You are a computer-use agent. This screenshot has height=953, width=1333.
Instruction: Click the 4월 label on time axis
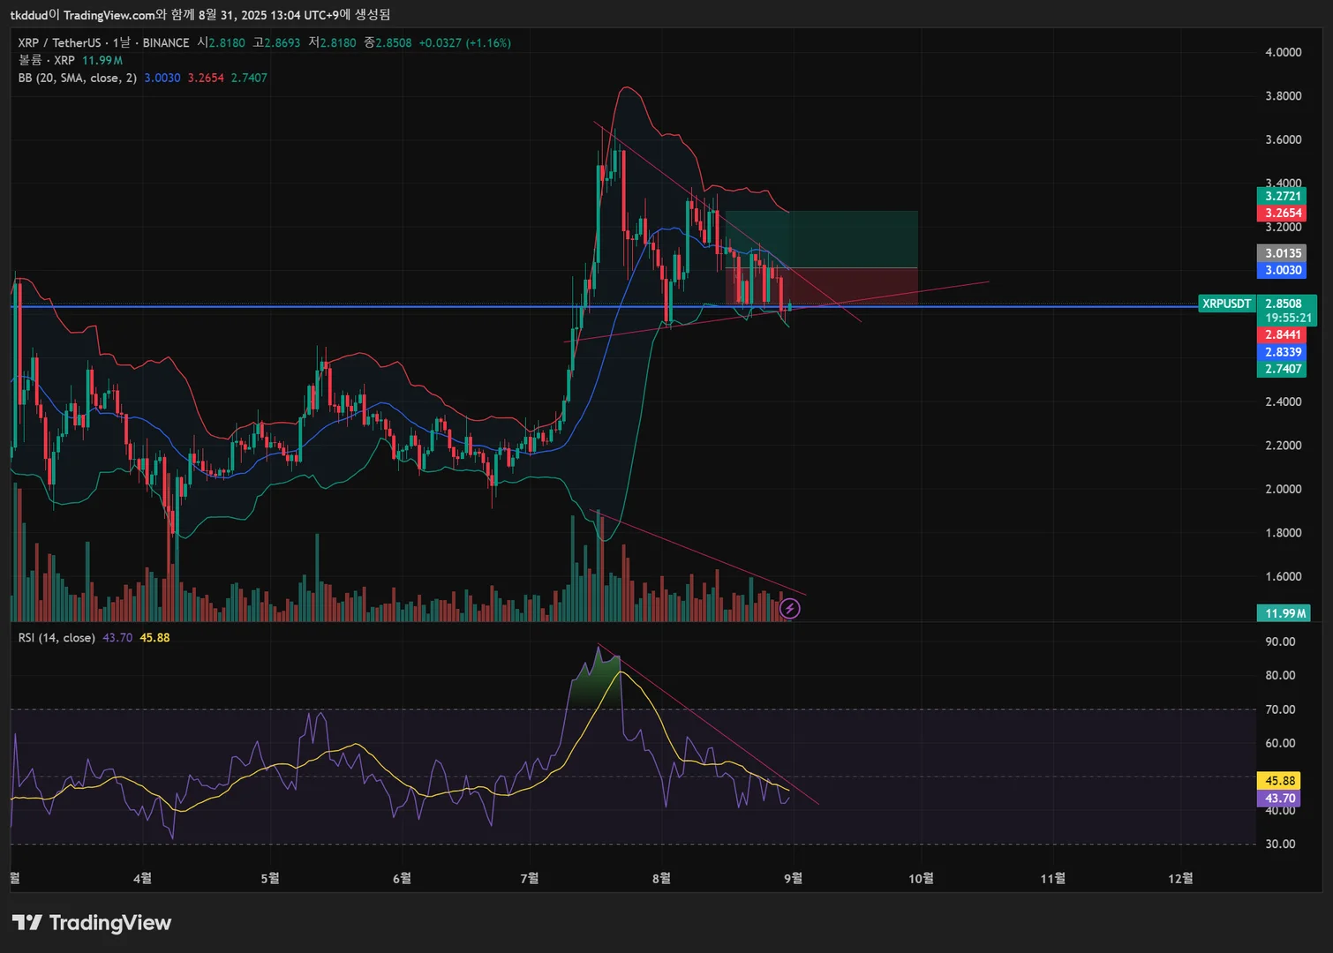pyautogui.click(x=141, y=878)
